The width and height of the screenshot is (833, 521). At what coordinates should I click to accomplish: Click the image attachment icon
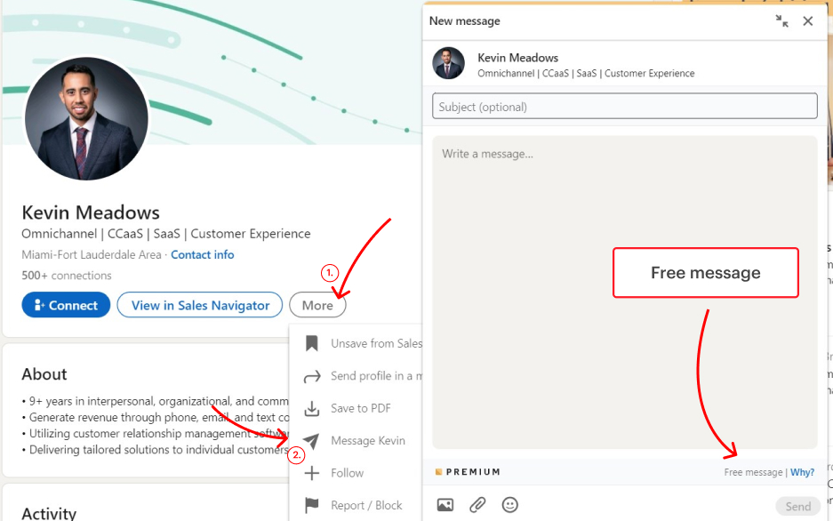pyautogui.click(x=445, y=505)
